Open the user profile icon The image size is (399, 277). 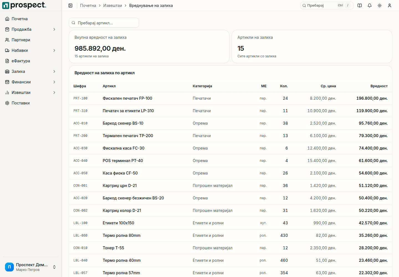coord(390,6)
